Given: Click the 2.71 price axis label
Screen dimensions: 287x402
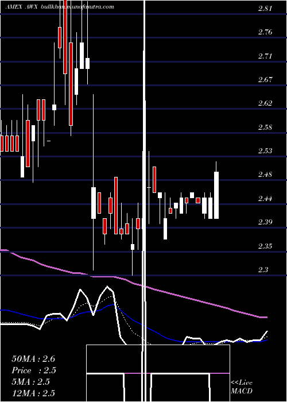Looking at the screenshot, I should pyautogui.click(x=265, y=56).
